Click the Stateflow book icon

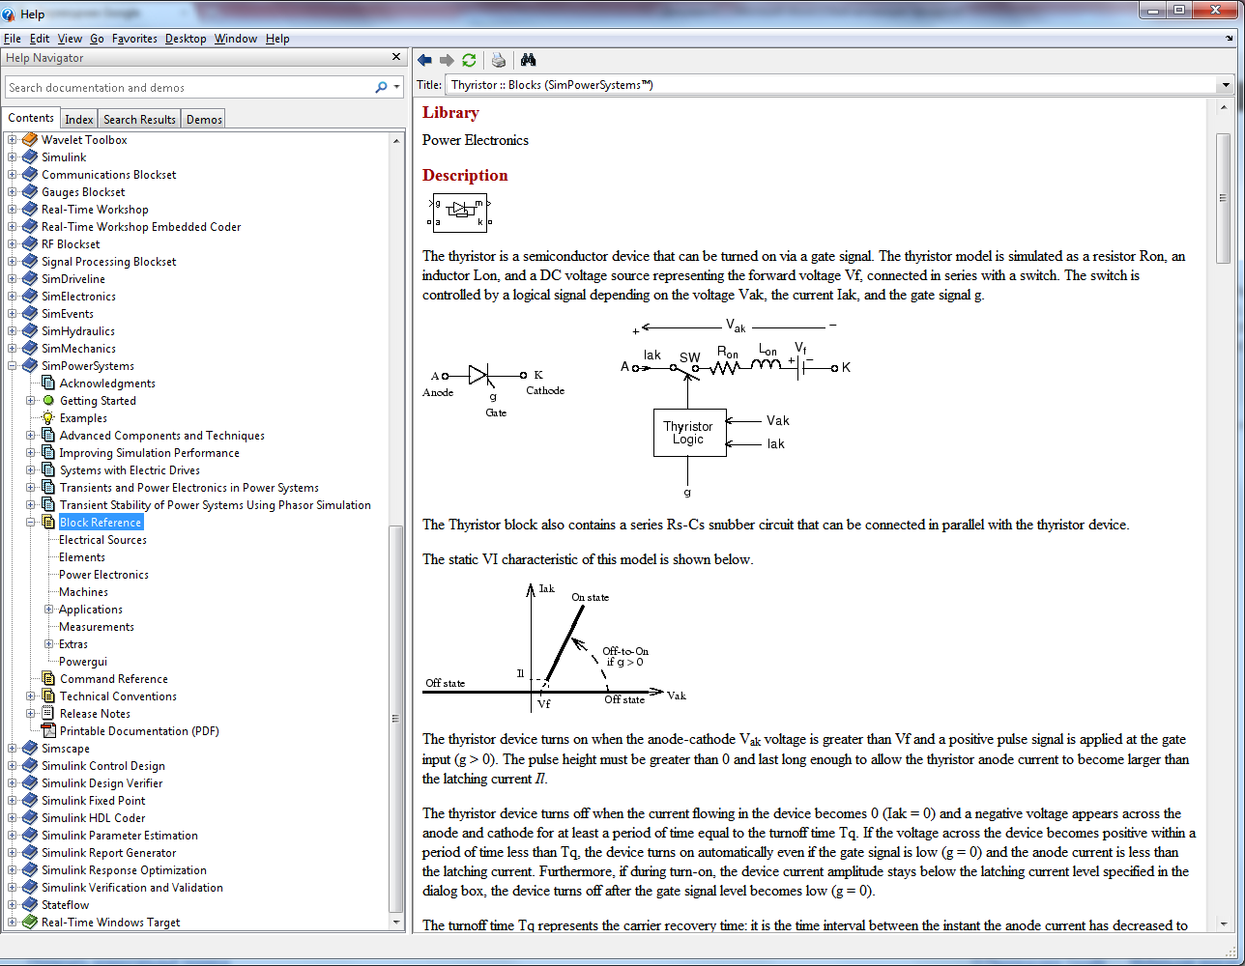[30, 905]
